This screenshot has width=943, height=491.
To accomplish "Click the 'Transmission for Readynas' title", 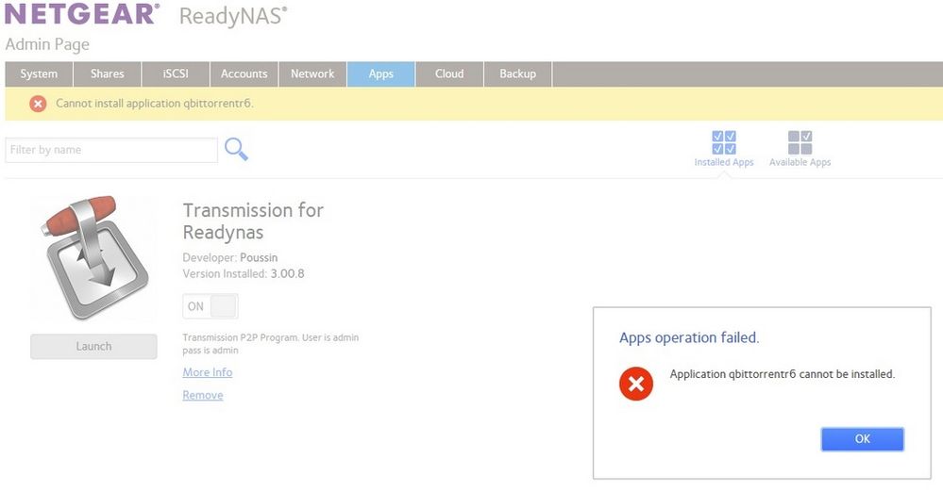I will click(253, 221).
